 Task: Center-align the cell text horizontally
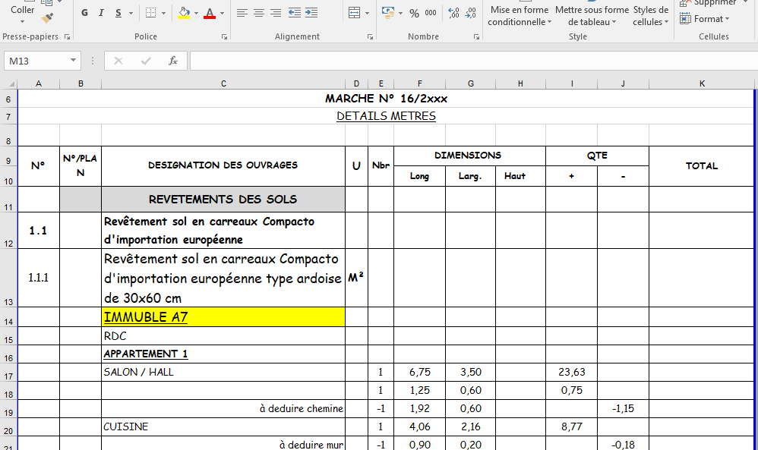259,13
